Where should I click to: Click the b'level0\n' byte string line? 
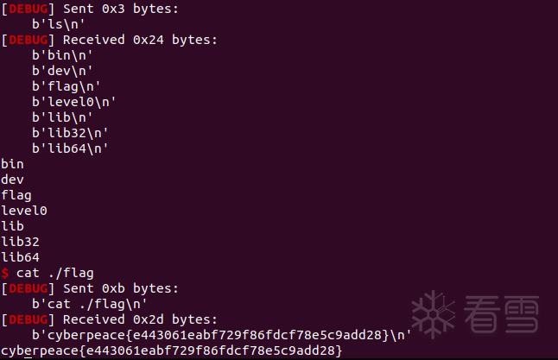[74, 101]
